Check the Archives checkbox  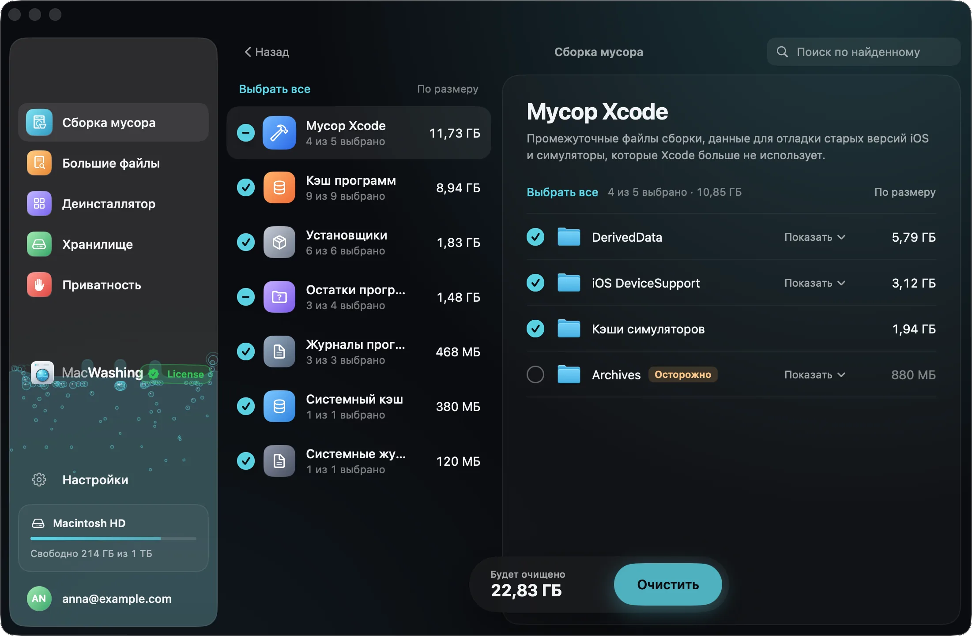point(535,374)
